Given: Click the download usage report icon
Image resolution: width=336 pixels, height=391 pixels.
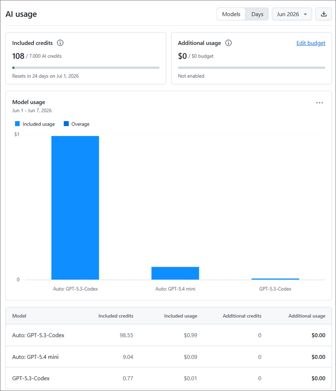Looking at the screenshot, I should (323, 14).
